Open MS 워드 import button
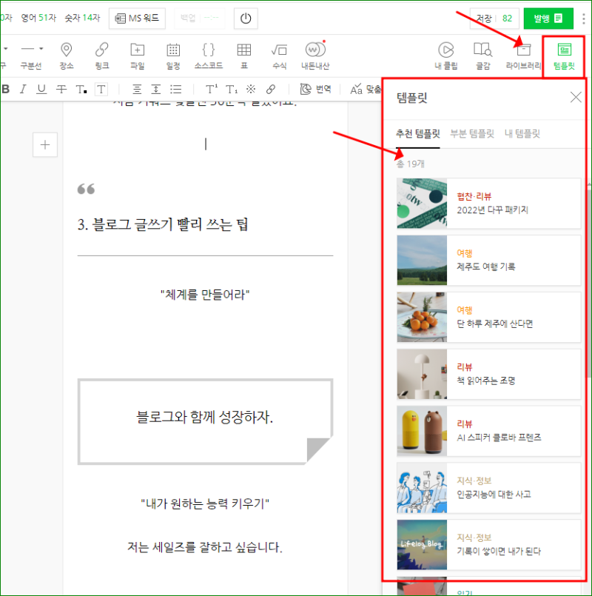 [137, 19]
